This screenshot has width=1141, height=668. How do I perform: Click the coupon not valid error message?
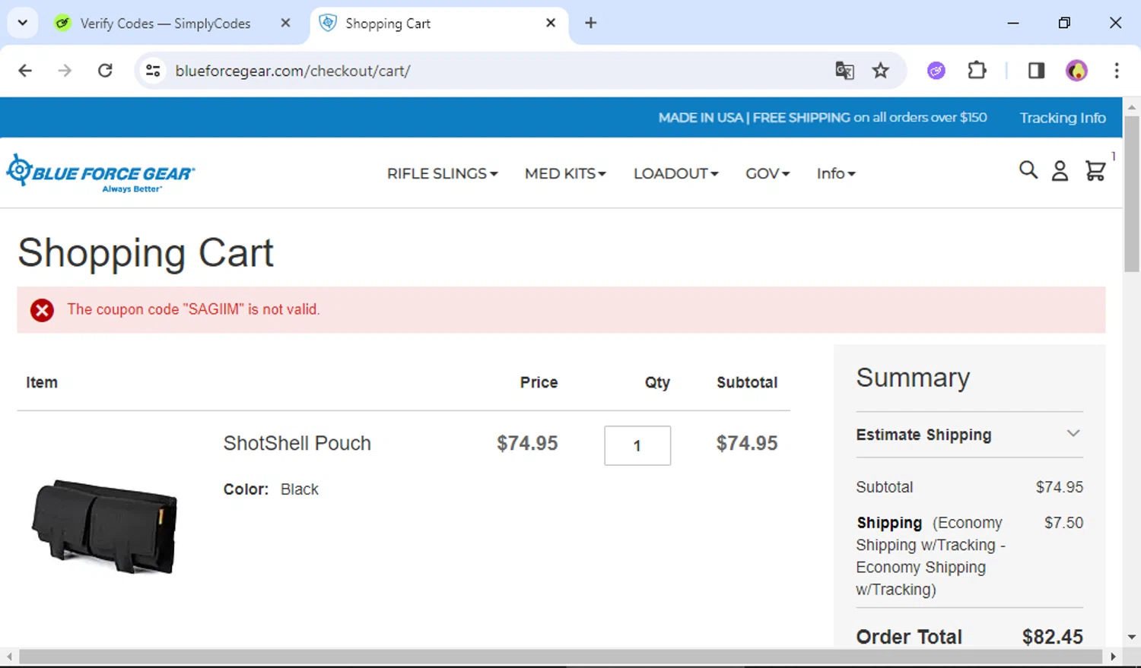click(x=193, y=309)
